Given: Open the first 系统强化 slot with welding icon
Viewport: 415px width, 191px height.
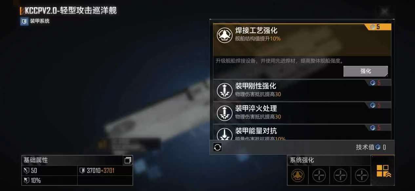Looking at the screenshot, I should point(298,176).
